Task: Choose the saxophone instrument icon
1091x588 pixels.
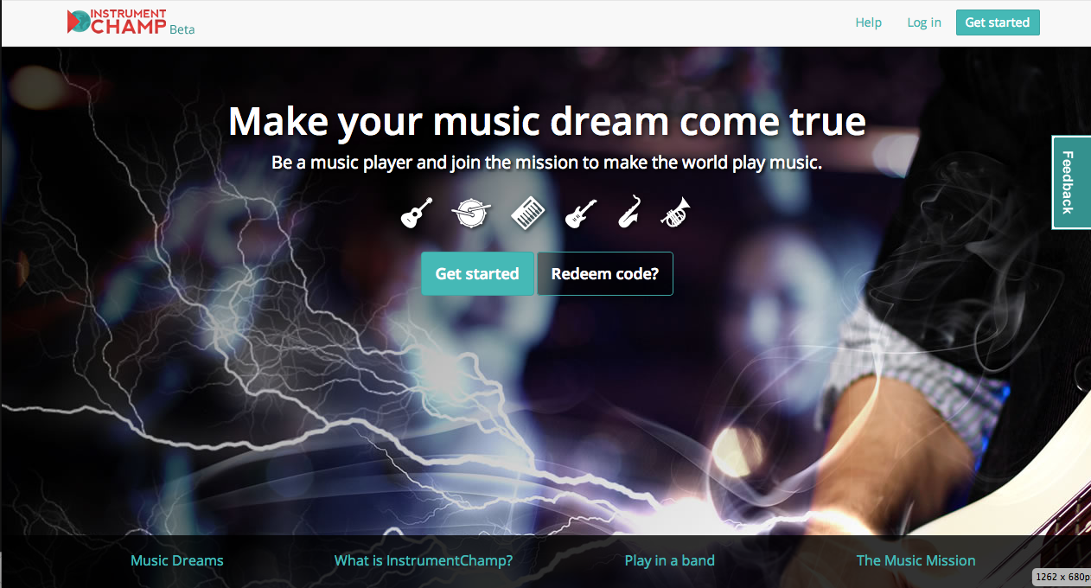Action: (x=629, y=212)
